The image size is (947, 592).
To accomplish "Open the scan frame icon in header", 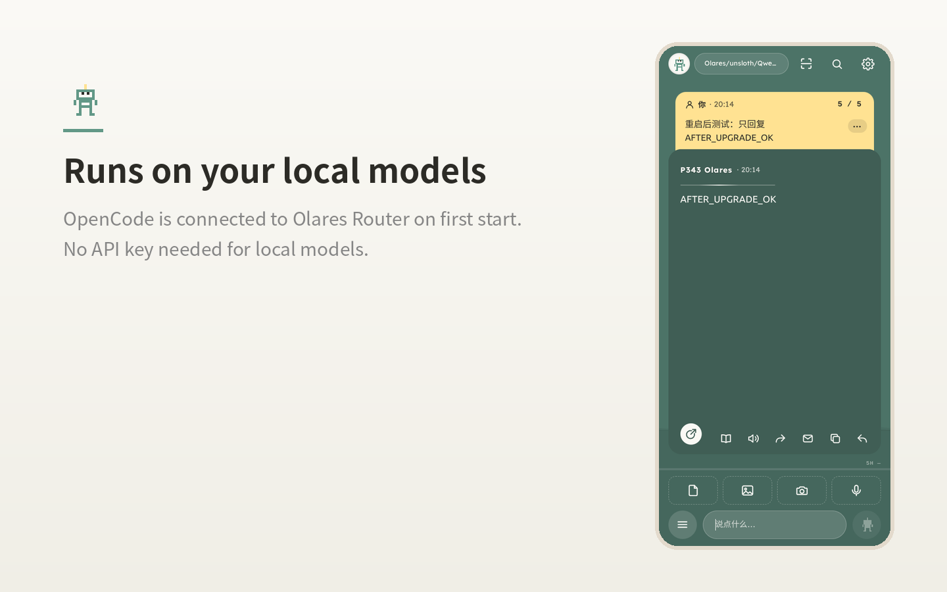I will coord(806,64).
